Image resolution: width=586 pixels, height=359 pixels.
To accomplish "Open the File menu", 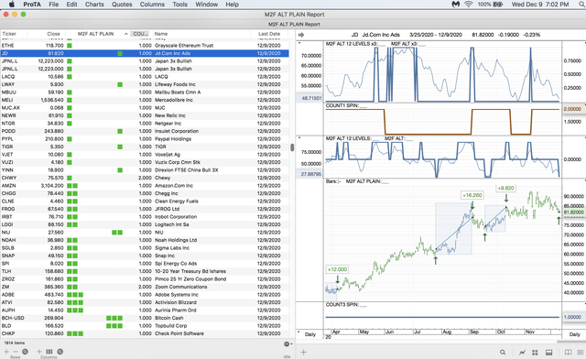I will click(54, 5).
